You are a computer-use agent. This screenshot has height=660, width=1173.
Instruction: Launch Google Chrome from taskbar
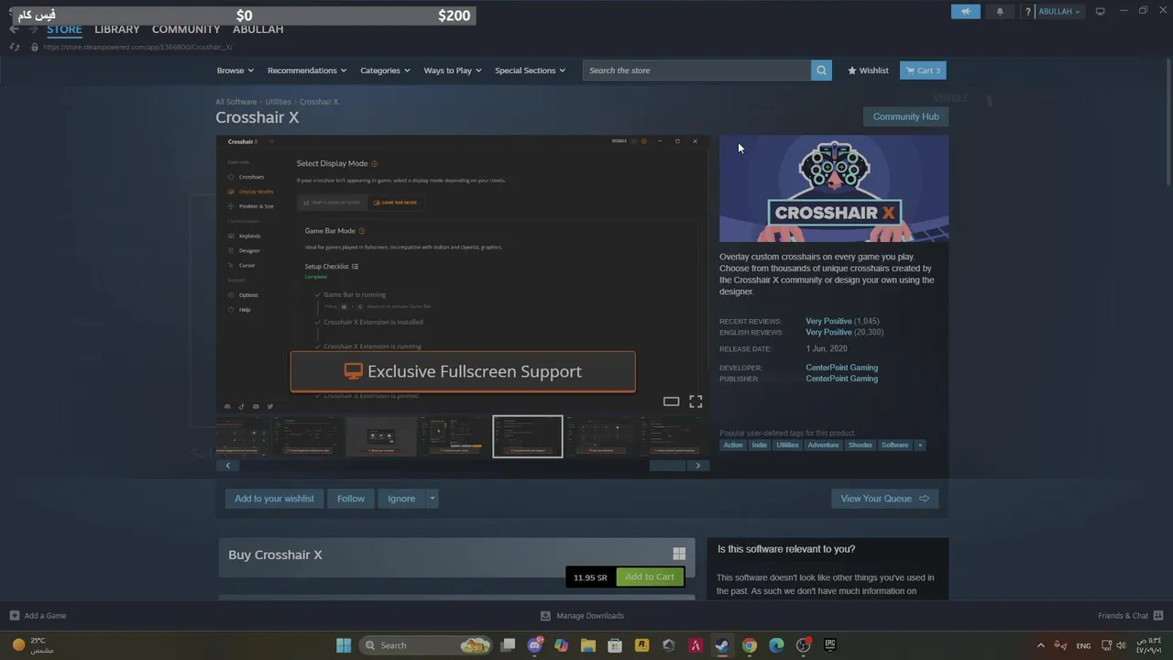click(x=749, y=645)
